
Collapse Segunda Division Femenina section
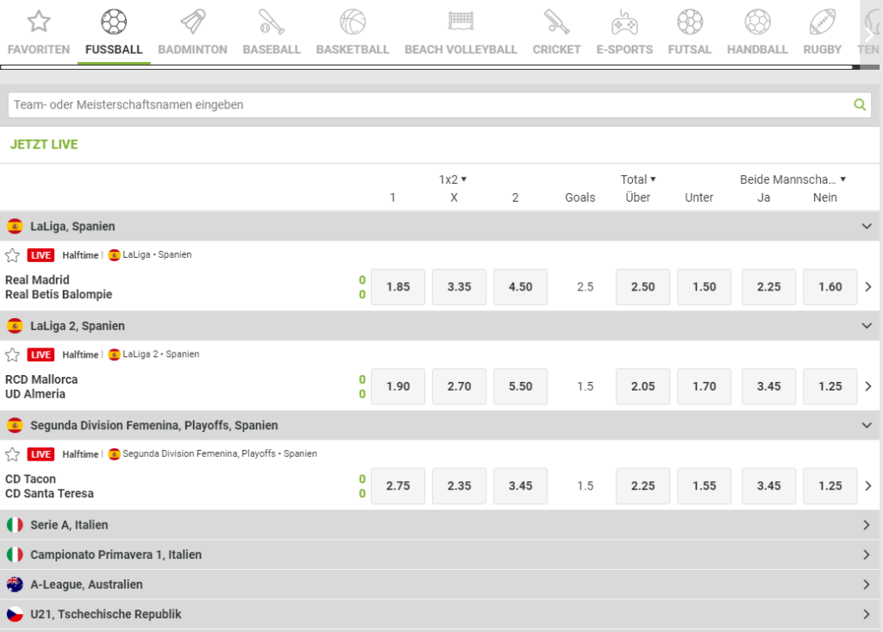pos(867,426)
